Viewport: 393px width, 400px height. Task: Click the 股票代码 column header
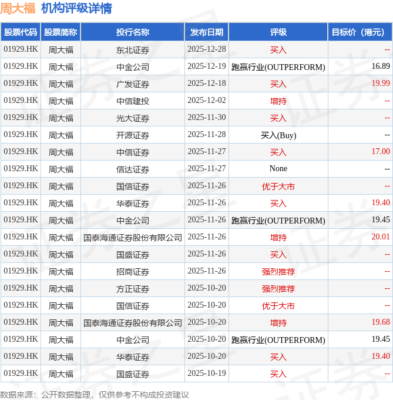coord(21,32)
